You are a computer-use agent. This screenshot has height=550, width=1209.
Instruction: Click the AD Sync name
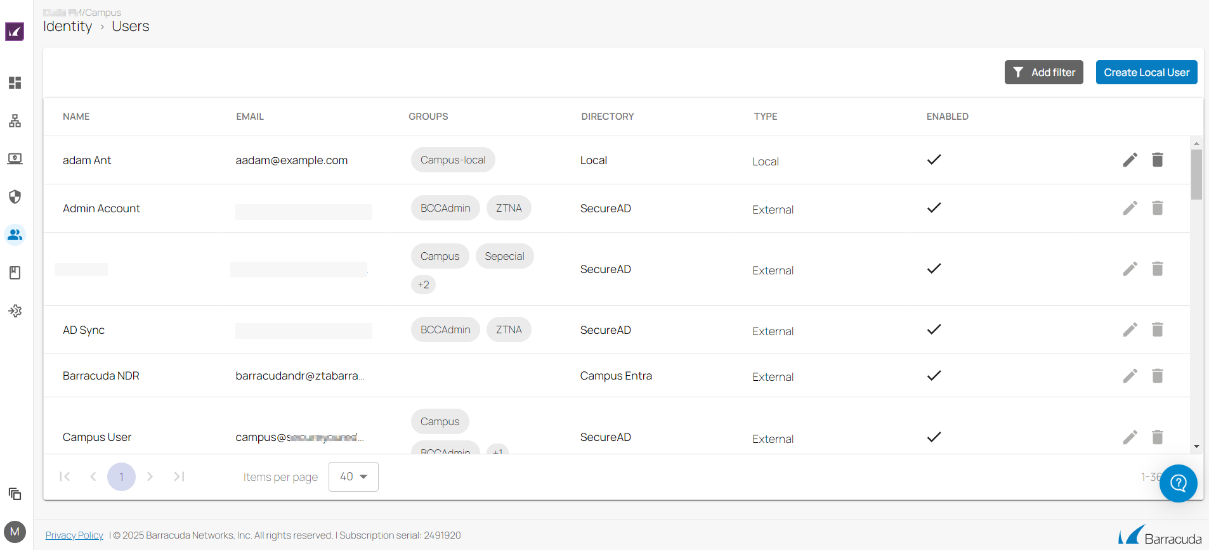point(84,330)
